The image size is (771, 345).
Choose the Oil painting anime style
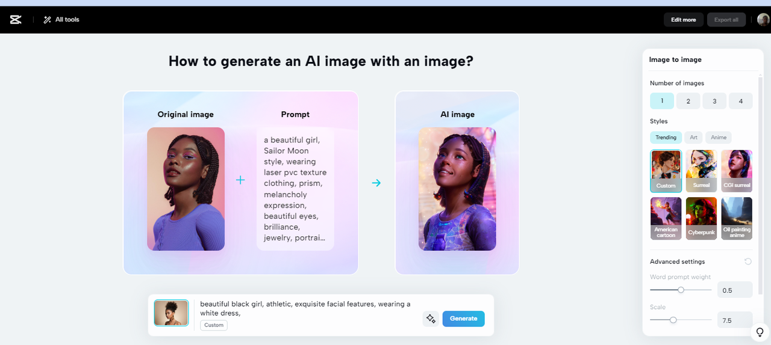(x=736, y=218)
